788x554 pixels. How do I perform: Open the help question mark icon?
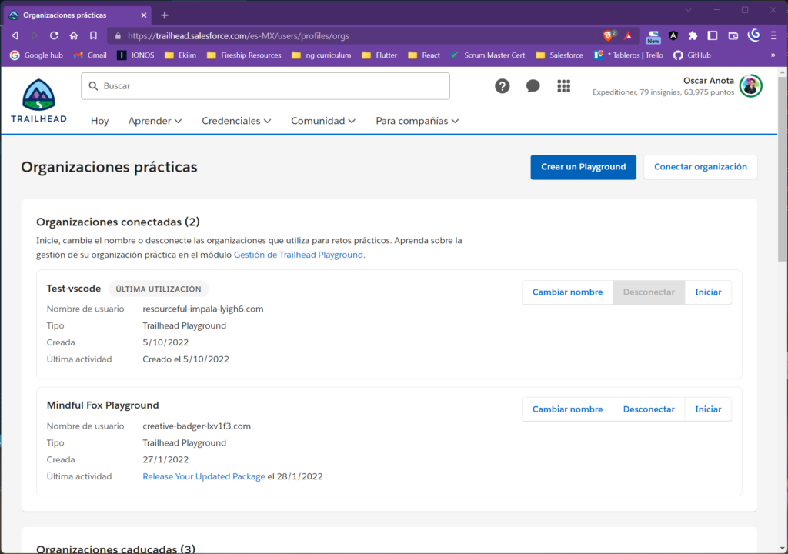point(503,86)
